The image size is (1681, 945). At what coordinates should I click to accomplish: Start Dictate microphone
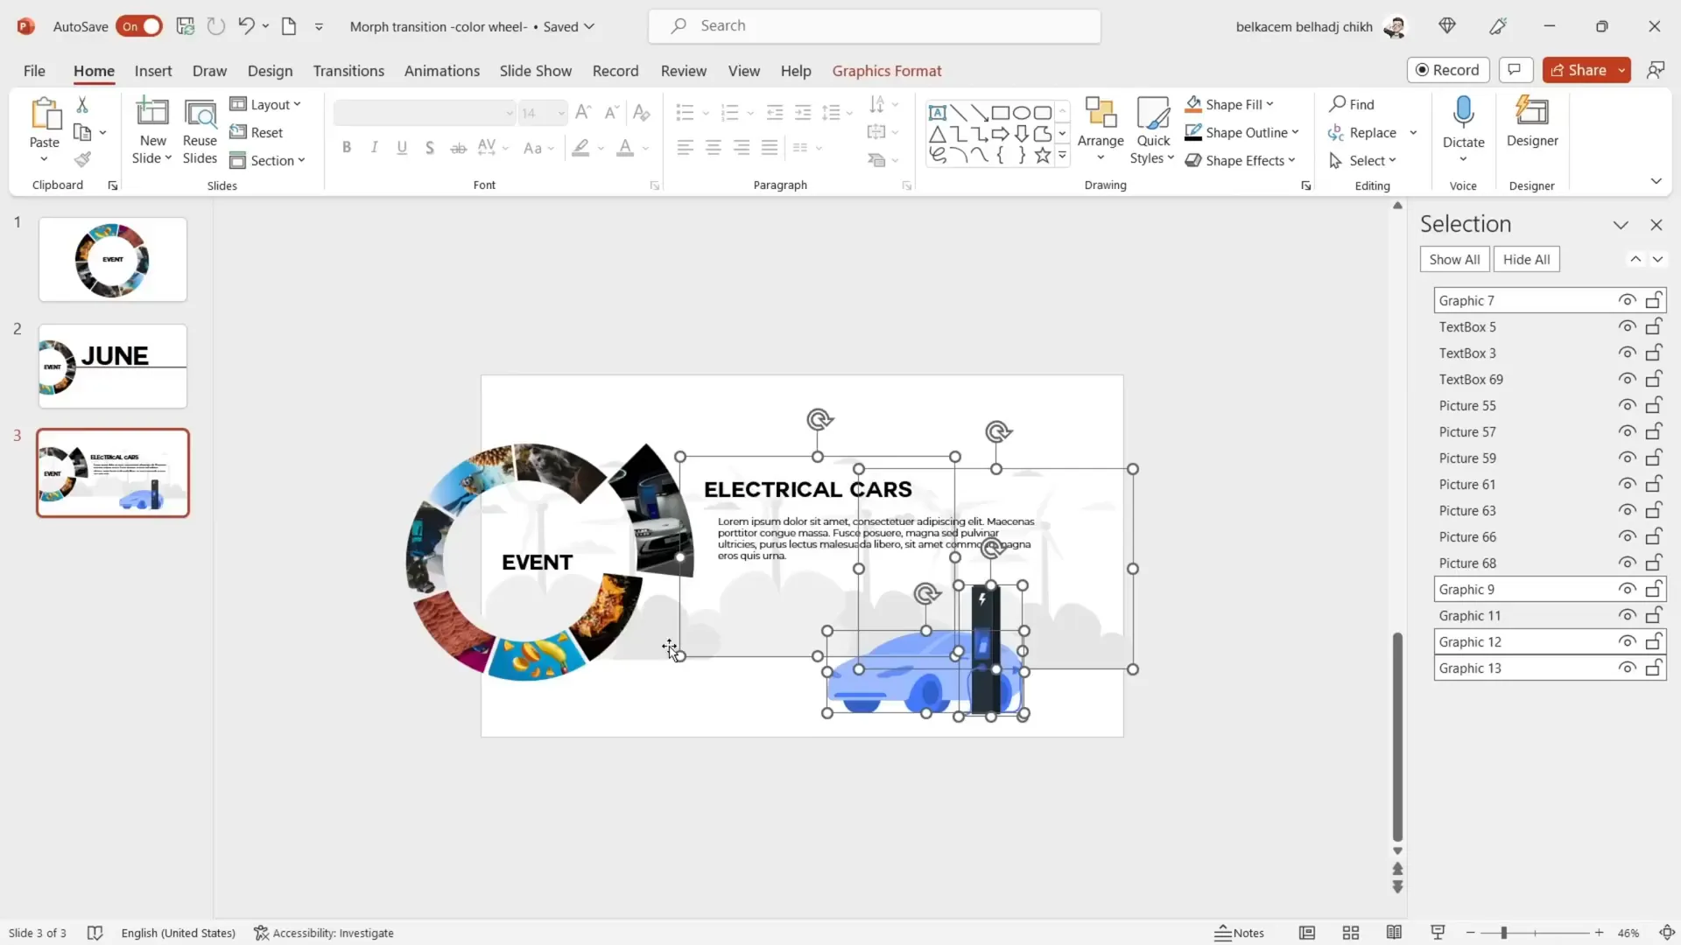click(1463, 112)
